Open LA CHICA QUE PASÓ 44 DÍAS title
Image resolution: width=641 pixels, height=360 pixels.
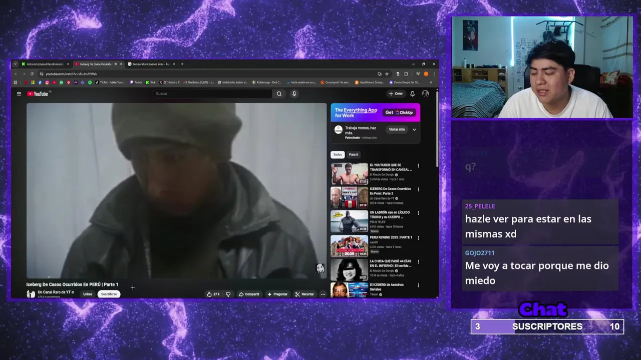pos(391,263)
